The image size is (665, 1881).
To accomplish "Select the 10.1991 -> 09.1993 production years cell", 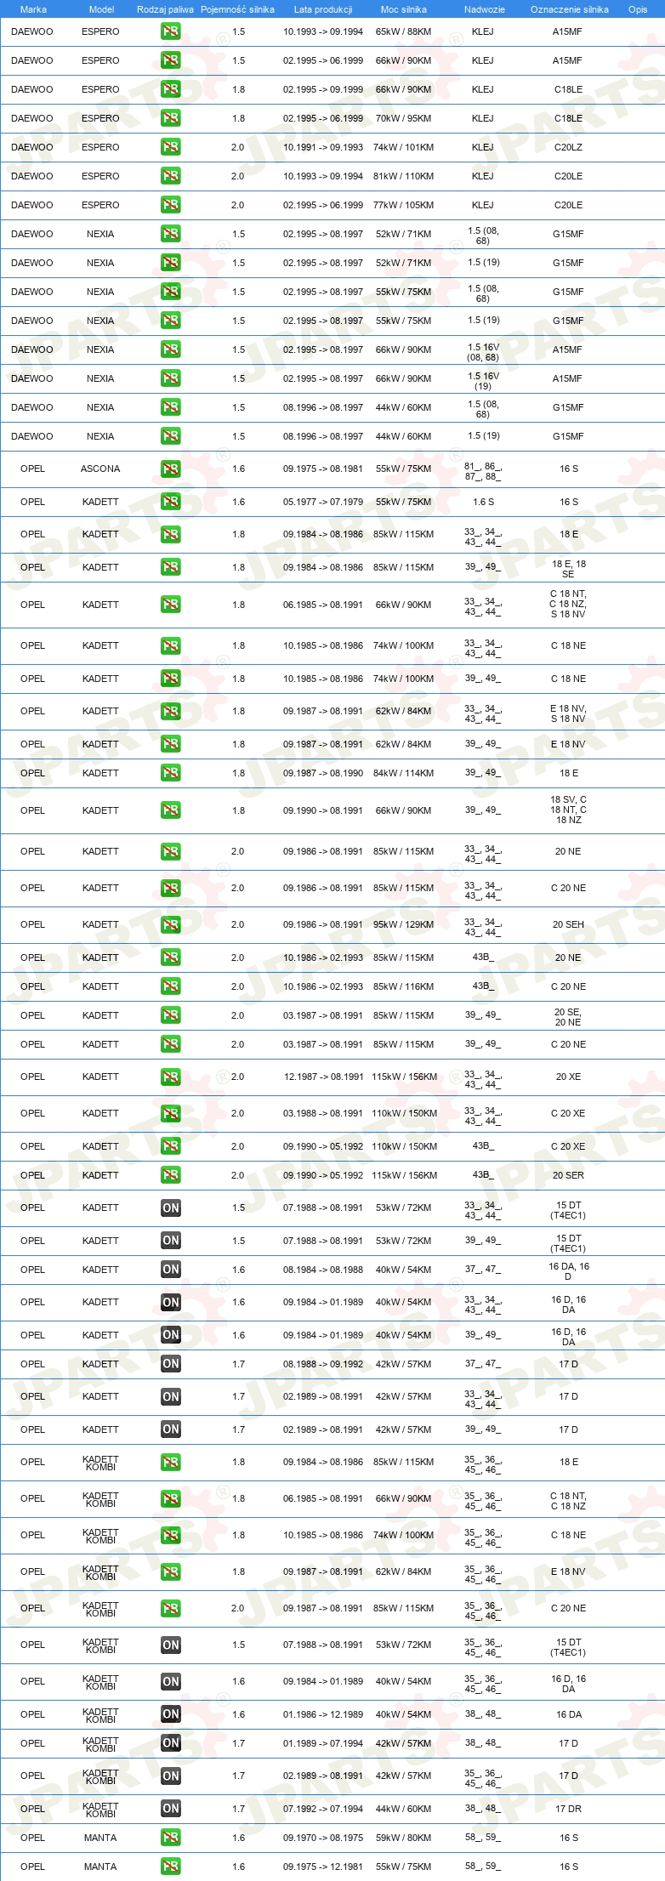I will click(x=323, y=147).
